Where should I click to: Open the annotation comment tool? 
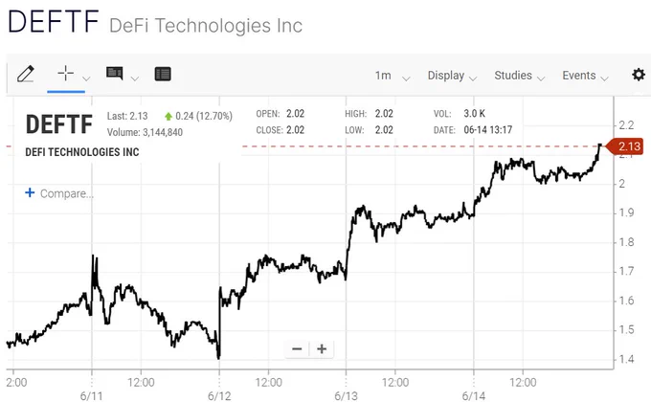click(x=115, y=74)
